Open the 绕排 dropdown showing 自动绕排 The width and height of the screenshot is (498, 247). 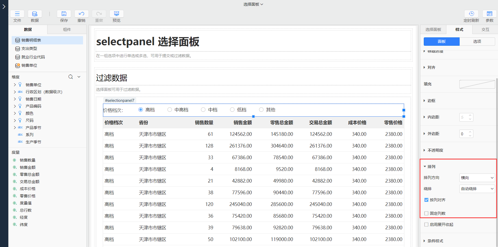(477, 189)
